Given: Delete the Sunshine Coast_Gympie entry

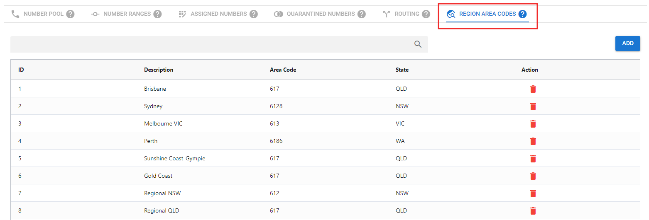Looking at the screenshot, I should pyautogui.click(x=533, y=159).
